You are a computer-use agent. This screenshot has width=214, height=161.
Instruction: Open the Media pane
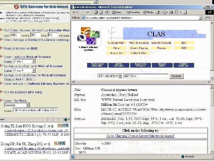pos(148,12)
